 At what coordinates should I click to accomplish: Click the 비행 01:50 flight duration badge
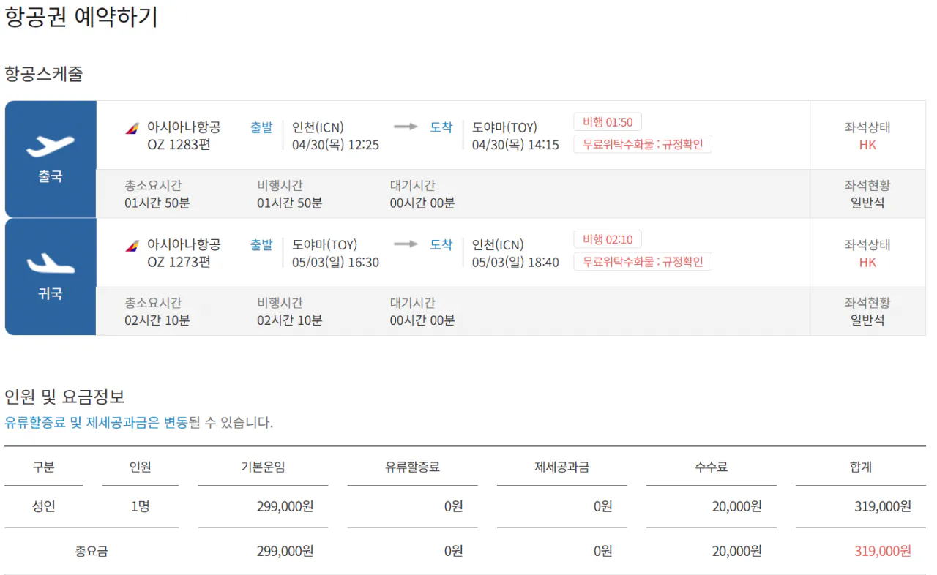(x=606, y=121)
